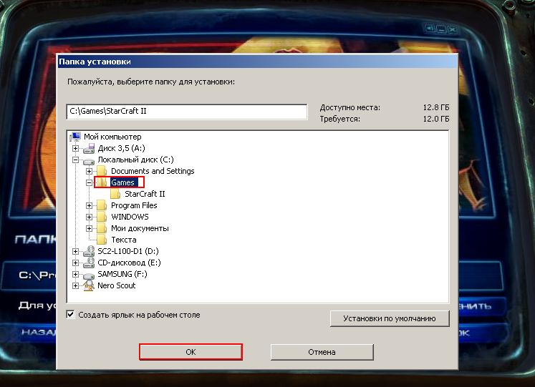Screen dimensions: 535x387
Task: Confirm folder selection with OK button
Action: coord(191,352)
